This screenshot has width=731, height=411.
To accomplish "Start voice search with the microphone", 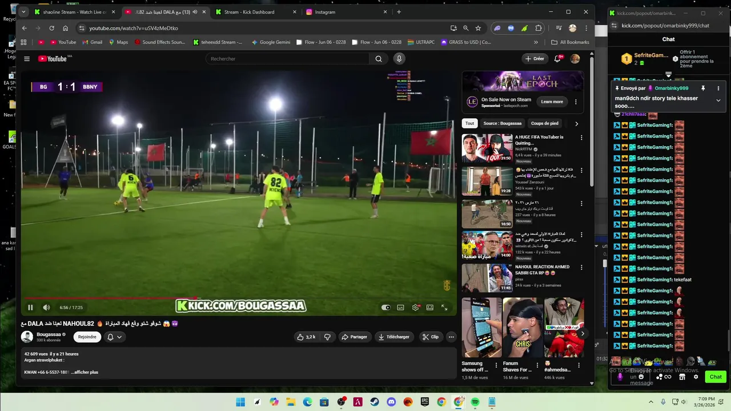I will coord(399,59).
